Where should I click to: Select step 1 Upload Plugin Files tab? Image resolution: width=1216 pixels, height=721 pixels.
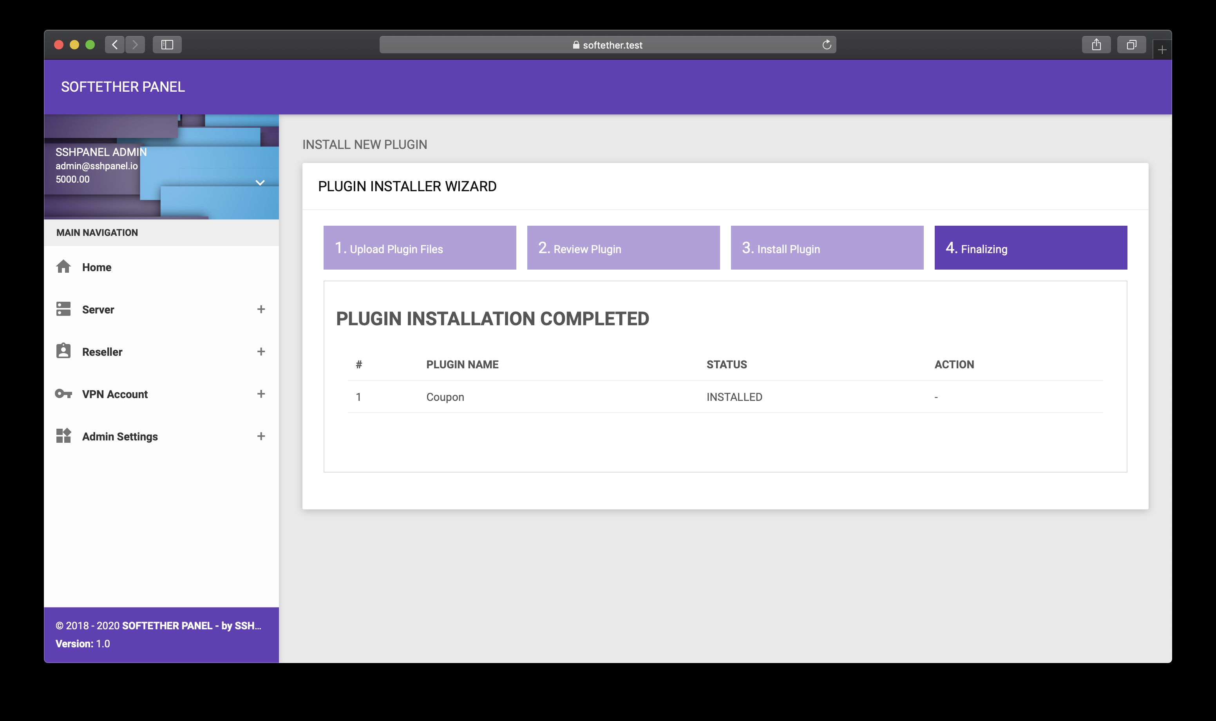tap(420, 248)
